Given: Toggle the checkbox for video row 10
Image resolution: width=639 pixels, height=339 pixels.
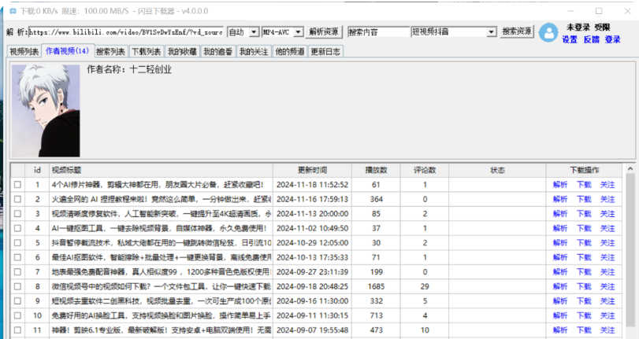Looking at the screenshot, I should 17,315.
